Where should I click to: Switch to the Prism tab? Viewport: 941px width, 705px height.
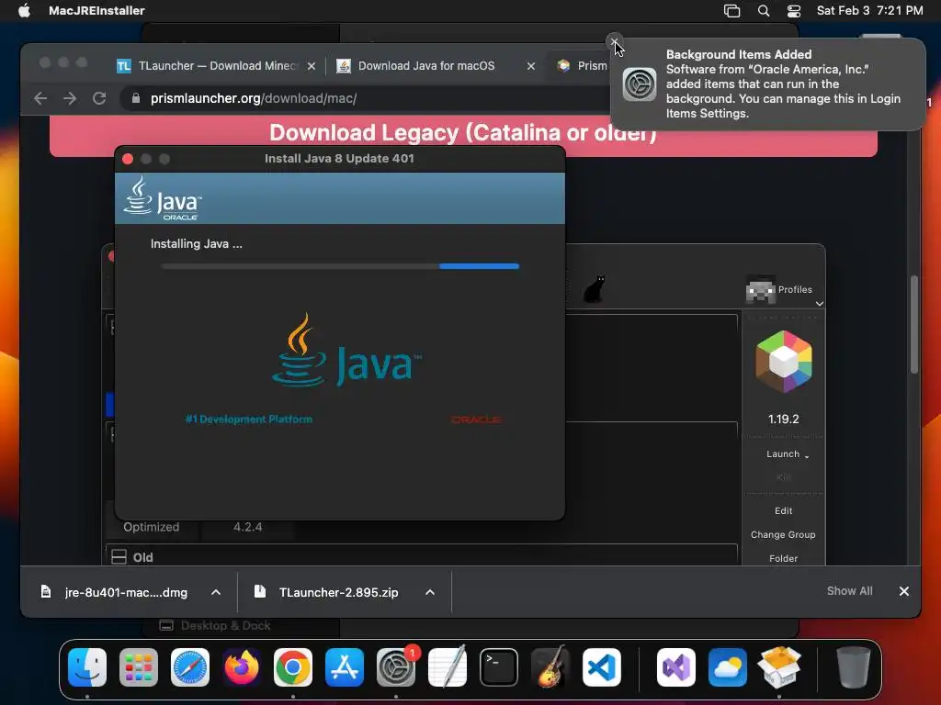tap(582, 66)
